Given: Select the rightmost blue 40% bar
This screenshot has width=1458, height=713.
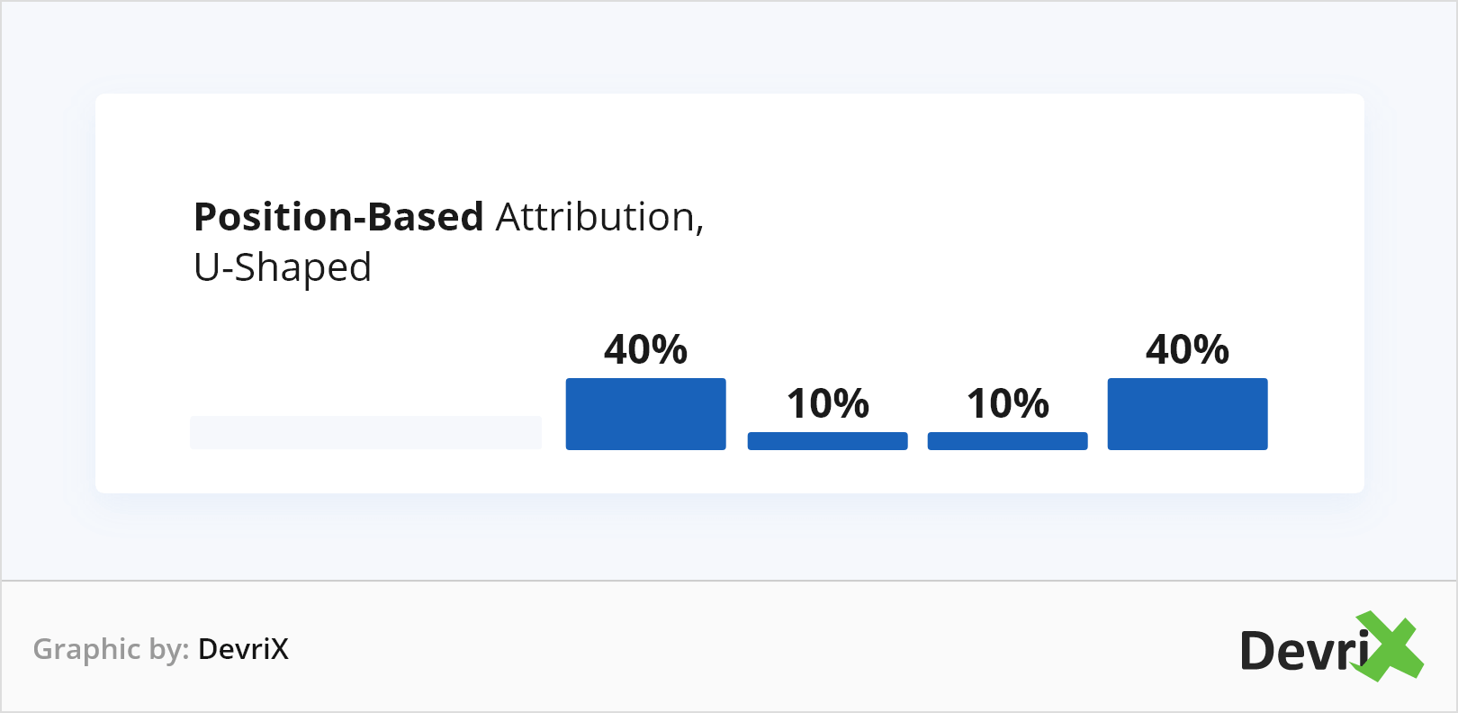Looking at the screenshot, I should 1187,414.
